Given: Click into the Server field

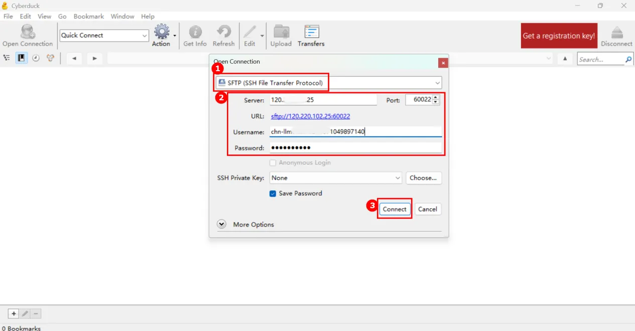Looking at the screenshot, I should click(x=323, y=100).
